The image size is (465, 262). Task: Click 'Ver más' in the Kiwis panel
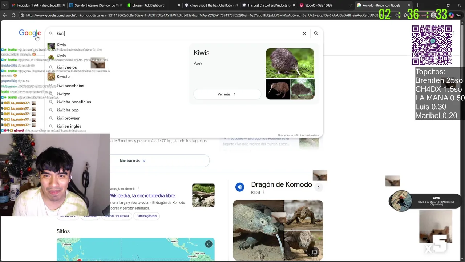pyautogui.click(x=227, y=94)
